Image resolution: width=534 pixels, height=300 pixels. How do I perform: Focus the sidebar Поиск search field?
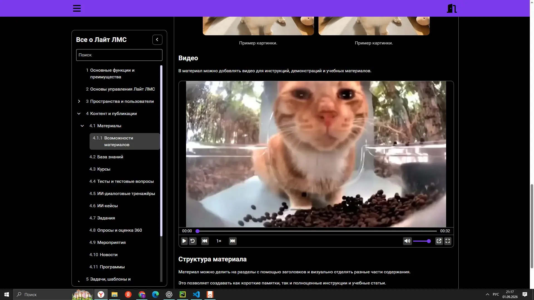[x=119, y=55]
